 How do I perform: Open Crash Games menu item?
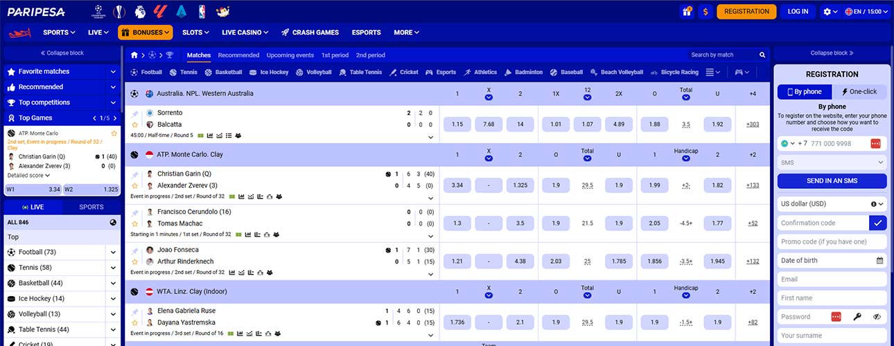tap(310, 33)
